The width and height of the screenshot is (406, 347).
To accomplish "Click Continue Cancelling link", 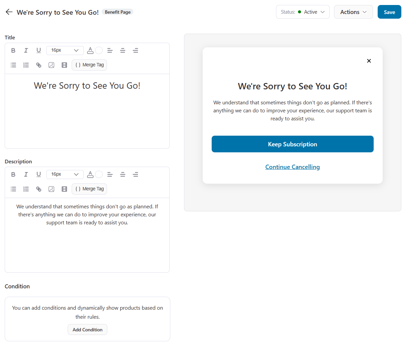I will (x=293, y=167).
